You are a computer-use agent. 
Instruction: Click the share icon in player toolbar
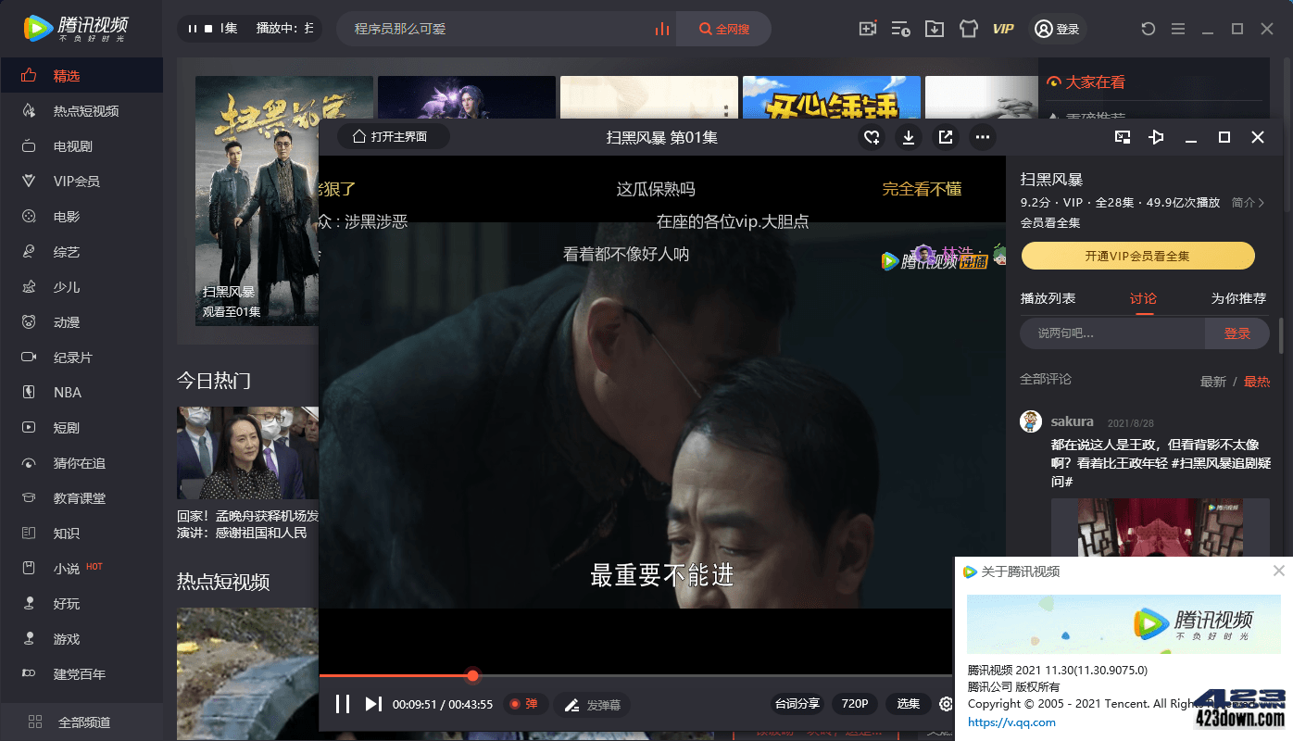click(x=946, y=137)
